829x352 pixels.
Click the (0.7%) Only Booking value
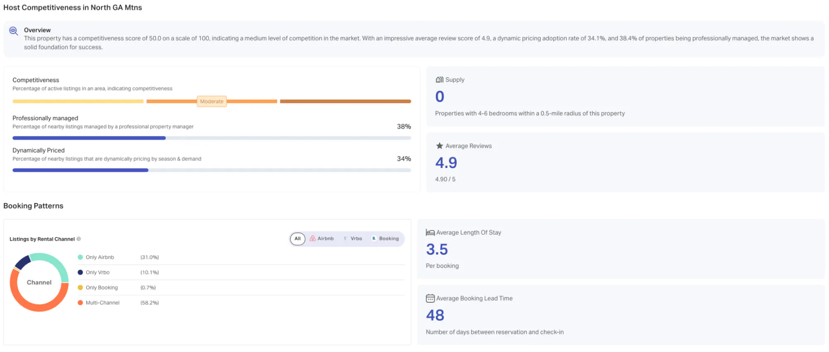pos(148,287)
